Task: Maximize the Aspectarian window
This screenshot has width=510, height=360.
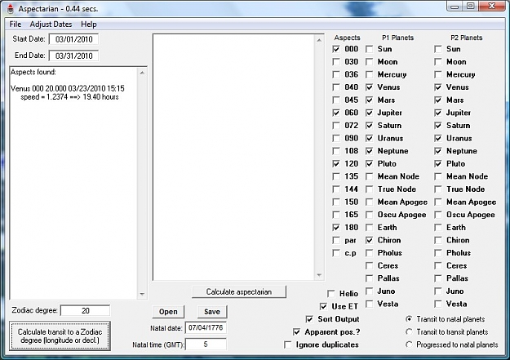Action: tap(470, 7)
